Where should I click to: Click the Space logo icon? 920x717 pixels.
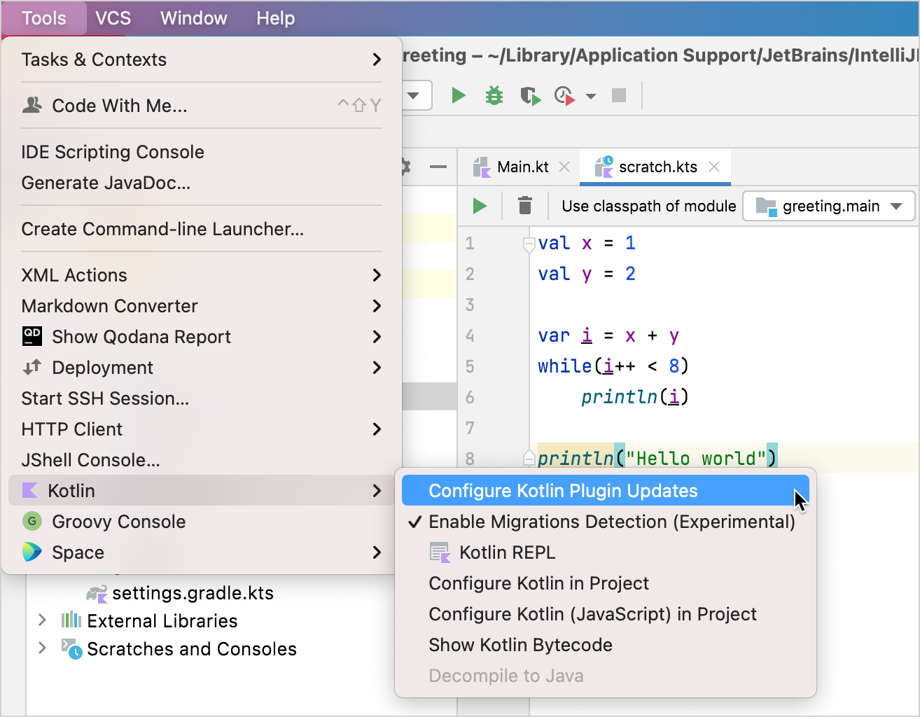[x=32, y=552]
